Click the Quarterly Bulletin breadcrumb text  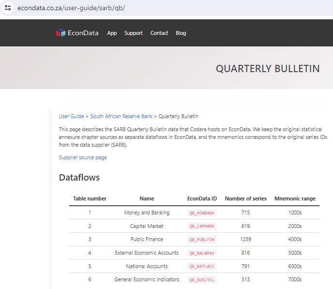pyautogui.click(x=179, y=116)
